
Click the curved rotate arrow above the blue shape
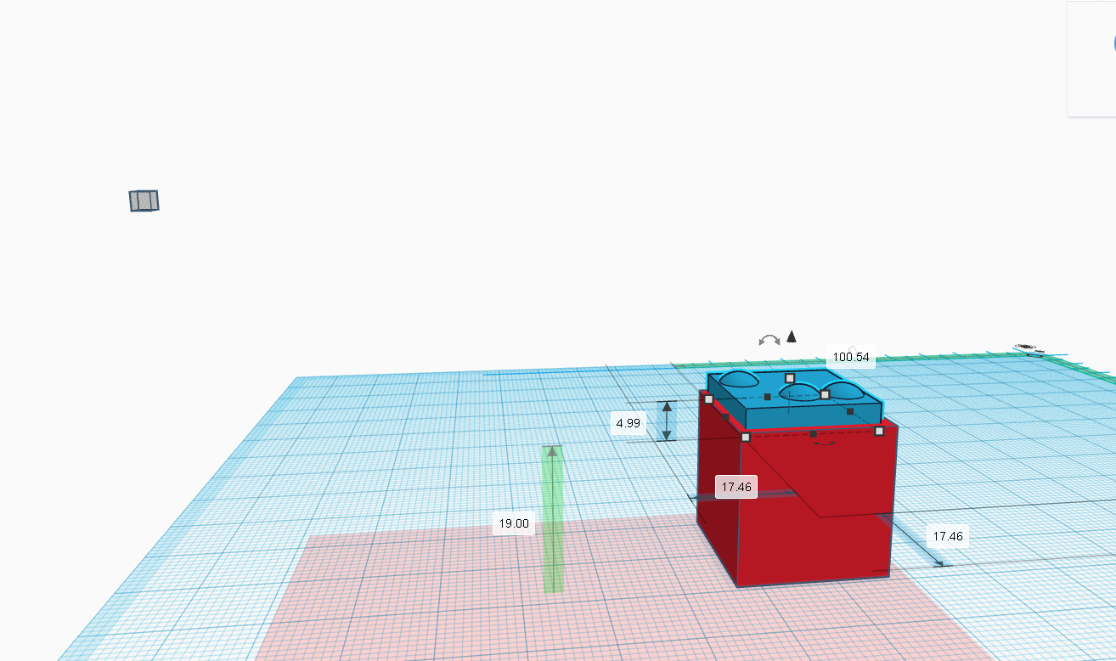click(x=769, y=340)
